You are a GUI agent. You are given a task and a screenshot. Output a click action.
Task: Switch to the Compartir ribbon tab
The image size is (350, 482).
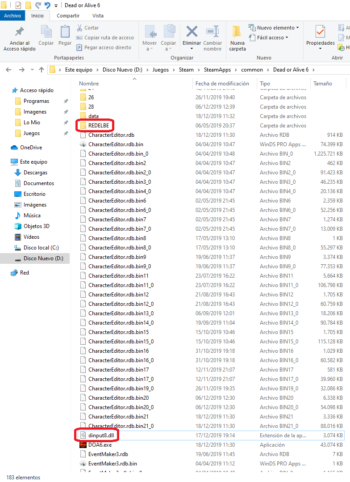(68, 16)
